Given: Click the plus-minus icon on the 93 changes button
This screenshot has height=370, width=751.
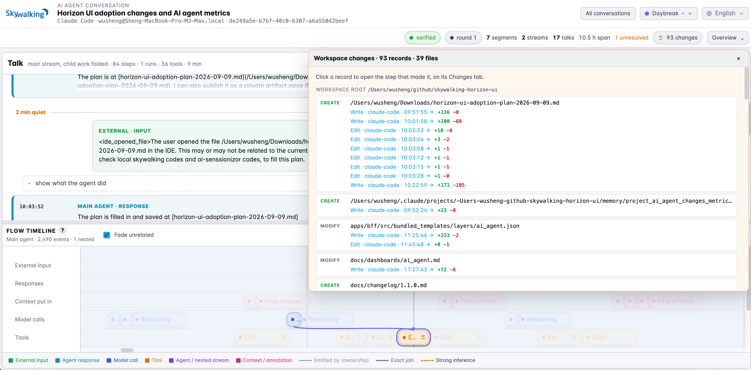Looking at the screenshot, I should [660, 38].
